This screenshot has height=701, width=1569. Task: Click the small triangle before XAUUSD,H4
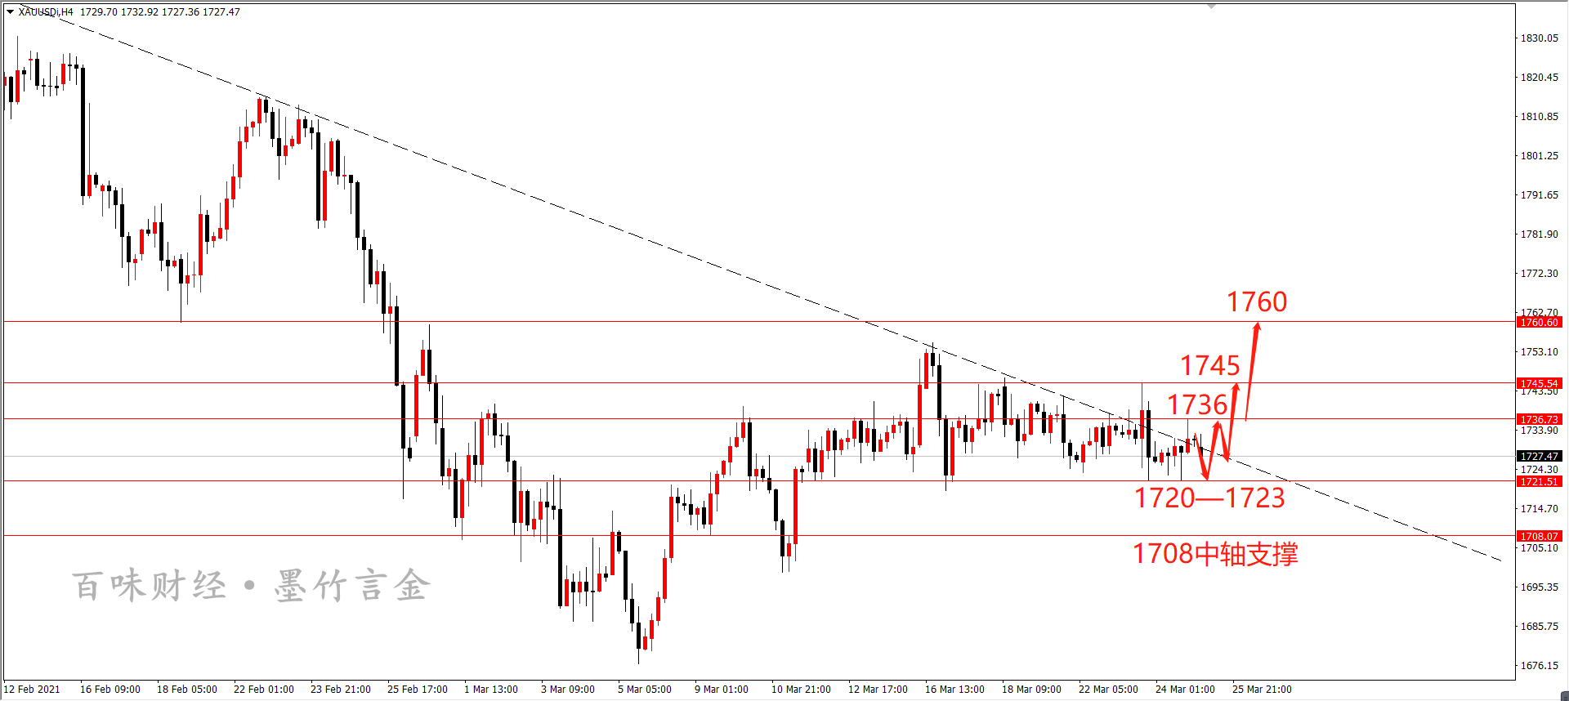10,12
